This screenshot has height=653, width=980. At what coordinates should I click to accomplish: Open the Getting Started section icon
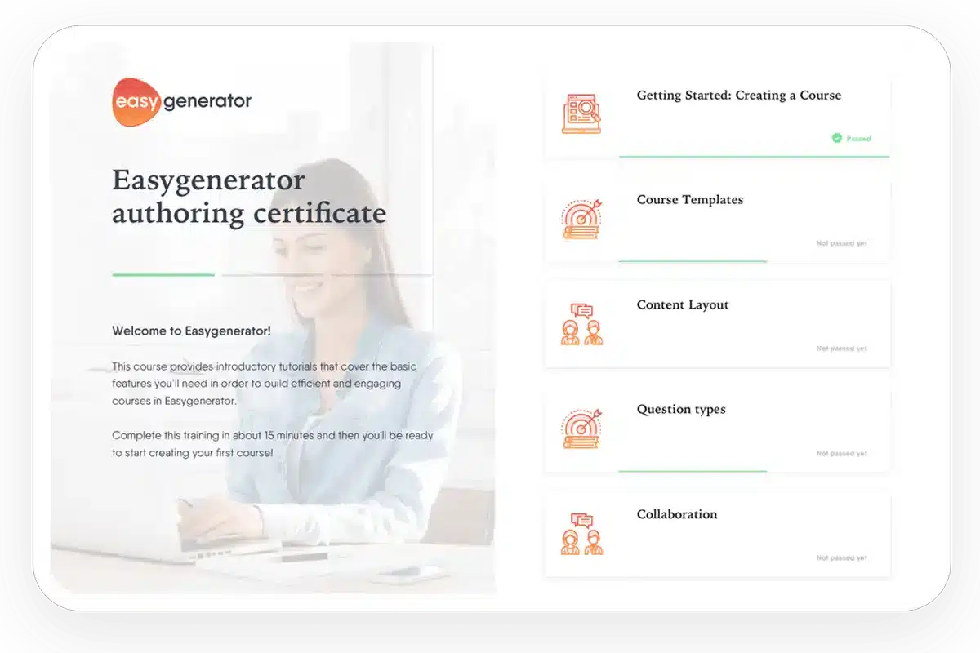(581, 114)
